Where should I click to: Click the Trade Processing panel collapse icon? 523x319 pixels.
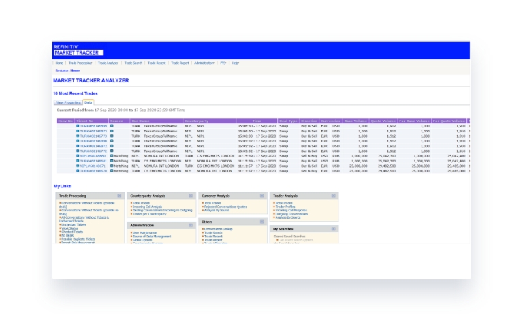[x=119, y=196]
